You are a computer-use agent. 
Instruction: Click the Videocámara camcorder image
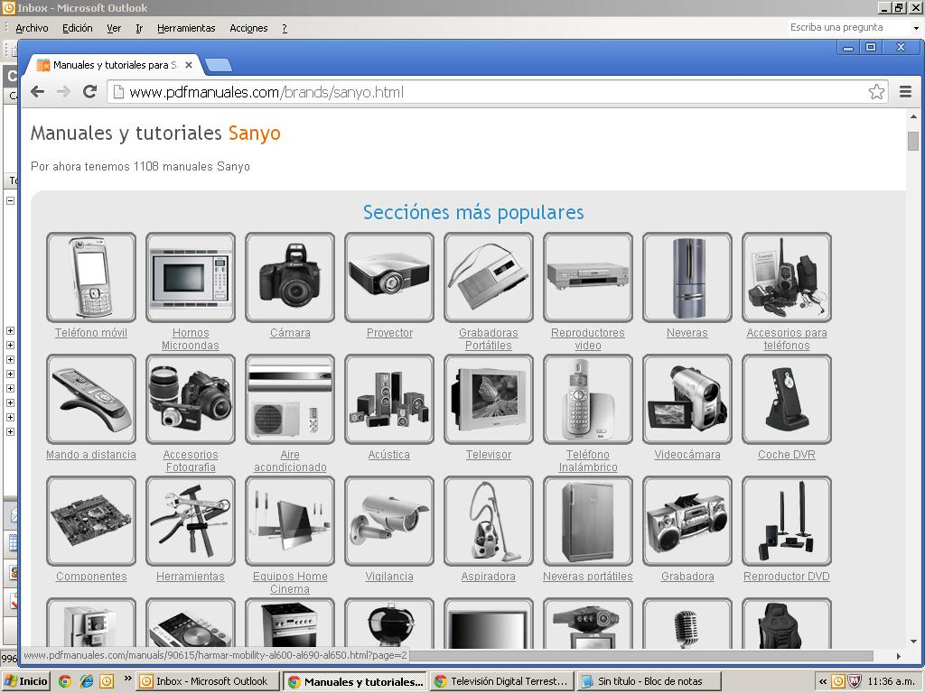click(687, 399)
